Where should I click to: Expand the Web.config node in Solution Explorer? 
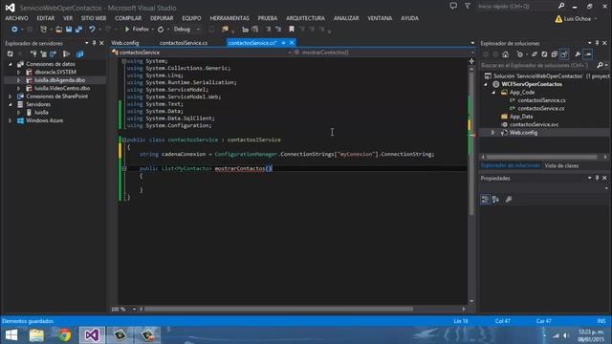tap(493, 133)
